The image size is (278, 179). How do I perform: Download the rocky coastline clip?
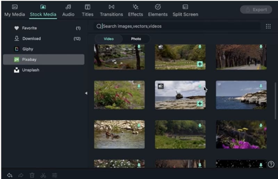261,86
